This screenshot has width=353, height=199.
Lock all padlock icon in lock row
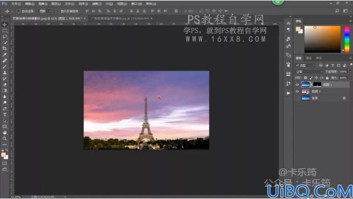coord(327,78)
